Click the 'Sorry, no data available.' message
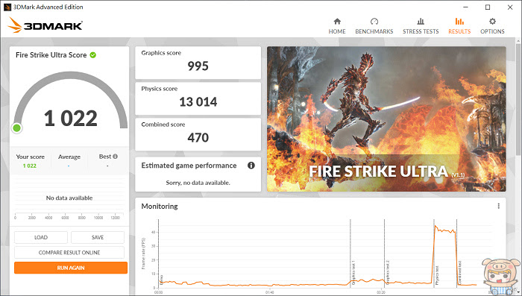 coord(198,183)
